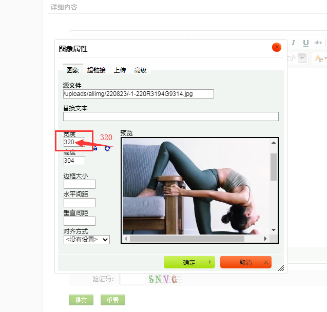Click the dialog resize grip corner
Viewport: 327px width, 312px height.
tap(281, 268)
